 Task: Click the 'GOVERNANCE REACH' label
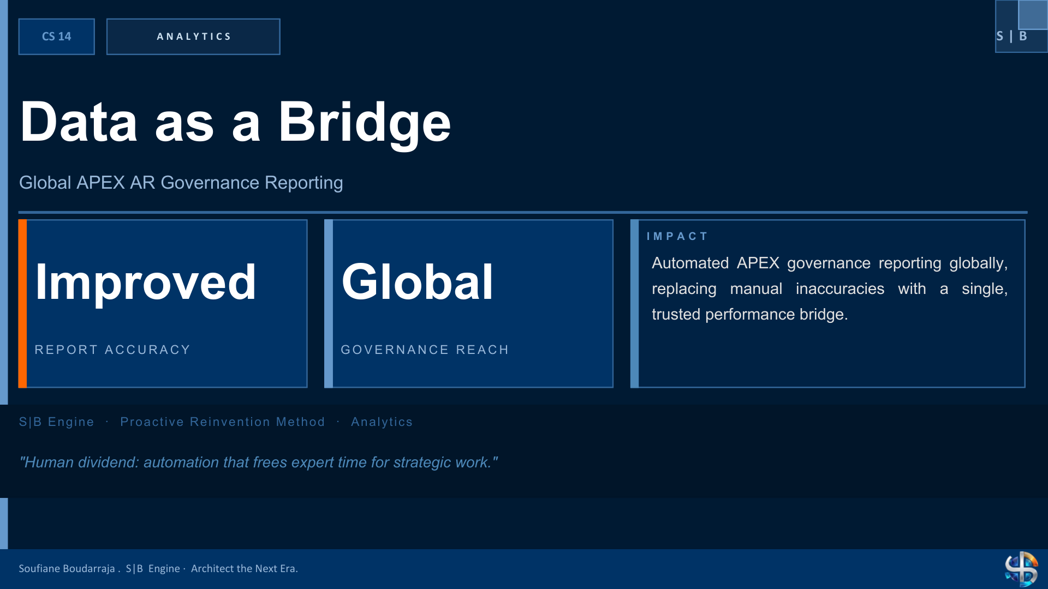[x=425, y=350]
